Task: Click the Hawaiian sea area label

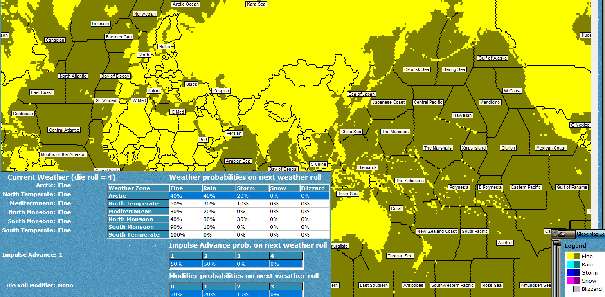Action: [463, 115]
